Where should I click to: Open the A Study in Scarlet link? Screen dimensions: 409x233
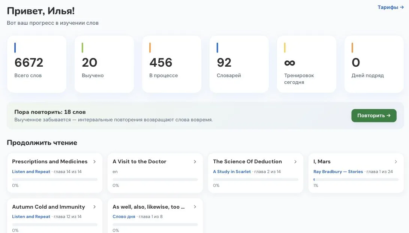[x=232, y=172]
